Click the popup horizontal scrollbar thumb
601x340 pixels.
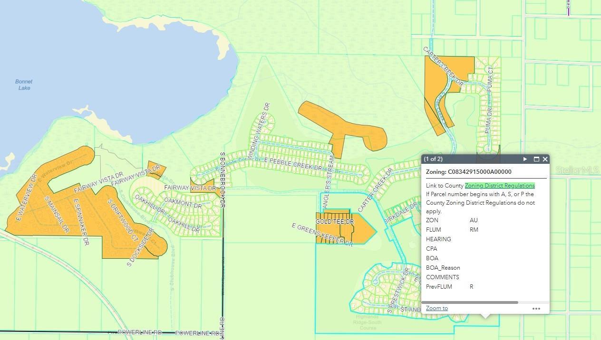pos(470,302)
